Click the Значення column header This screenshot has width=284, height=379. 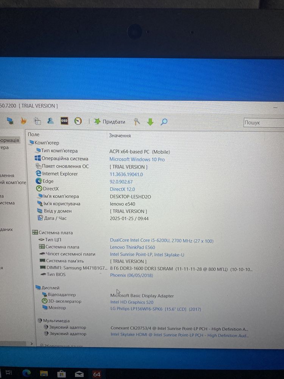(120, 136)
